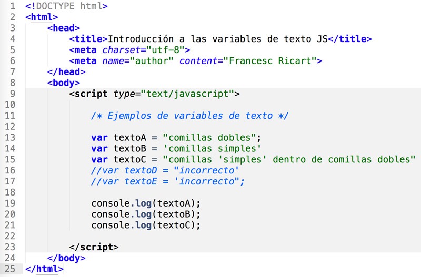The height and width of the screenshot is (277, 421).
Task: Click the script tag's "text/javascript" type value
Action: coord(187,94)
